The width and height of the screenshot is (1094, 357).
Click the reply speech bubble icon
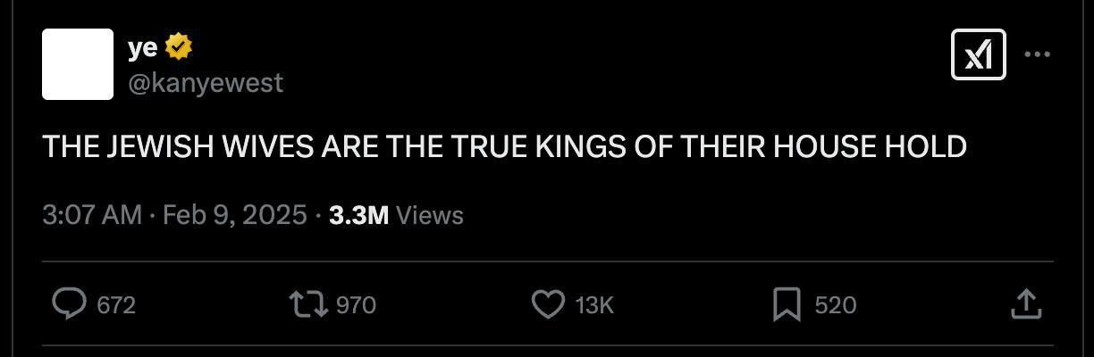click(68, 305)
